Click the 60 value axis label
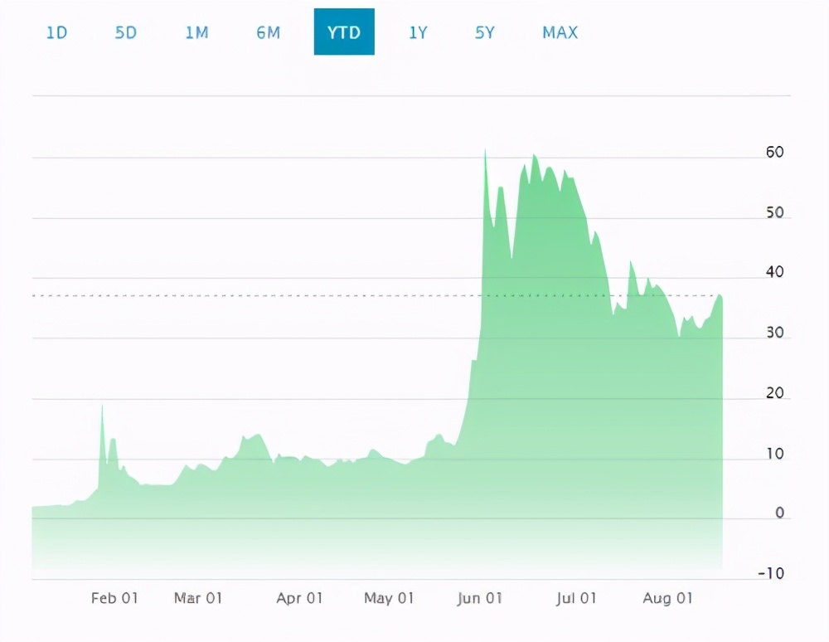 774,153
